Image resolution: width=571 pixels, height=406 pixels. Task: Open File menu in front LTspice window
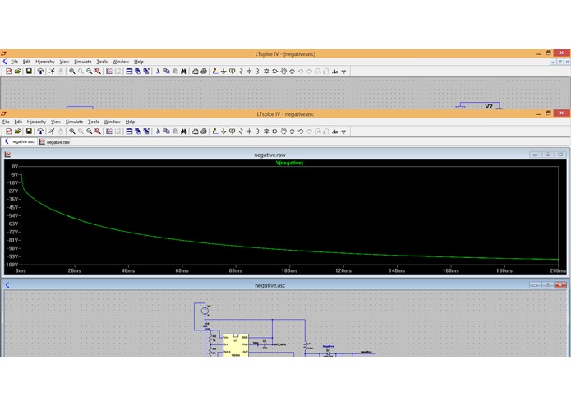click(6, 122)
